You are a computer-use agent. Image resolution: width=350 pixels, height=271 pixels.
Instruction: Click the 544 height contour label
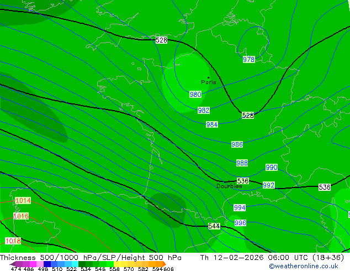click(x=214, y=226)
